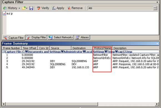Select frame 3 ARP Request row
Viewport: 161px width, 108px height.
point(80,61)
